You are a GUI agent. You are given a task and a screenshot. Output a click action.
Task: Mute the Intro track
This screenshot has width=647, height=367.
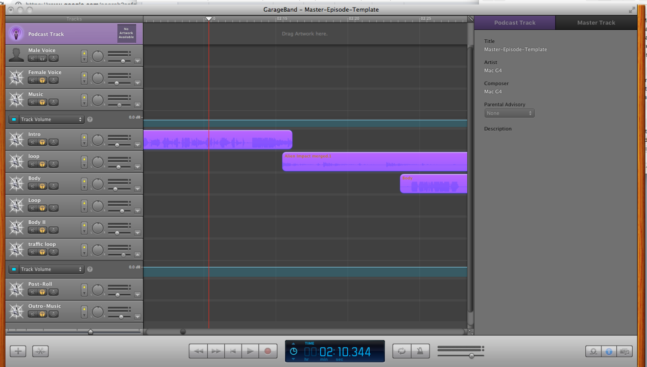pos(33,142)
